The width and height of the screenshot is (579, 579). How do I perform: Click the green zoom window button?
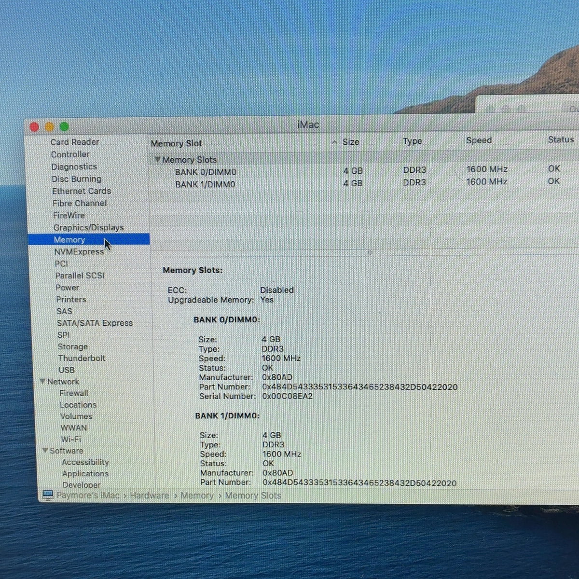tap(64, 127)
